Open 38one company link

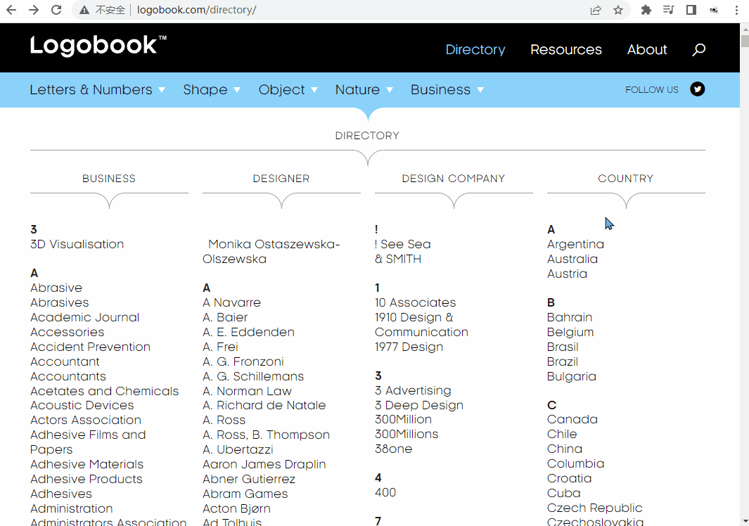(394, 449)
